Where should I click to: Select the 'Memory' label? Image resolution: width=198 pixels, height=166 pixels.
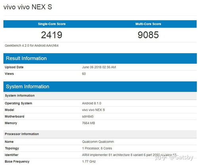(11, 123)
